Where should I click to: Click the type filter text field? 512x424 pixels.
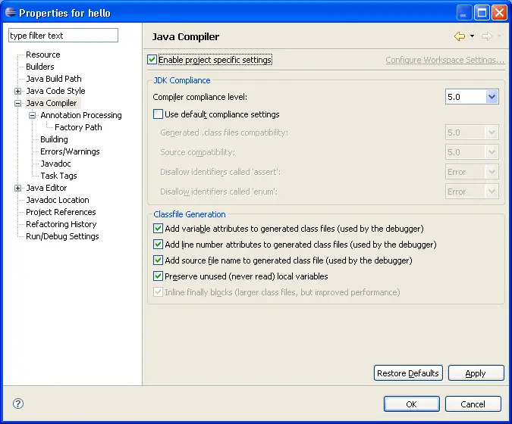pos(64,36)
